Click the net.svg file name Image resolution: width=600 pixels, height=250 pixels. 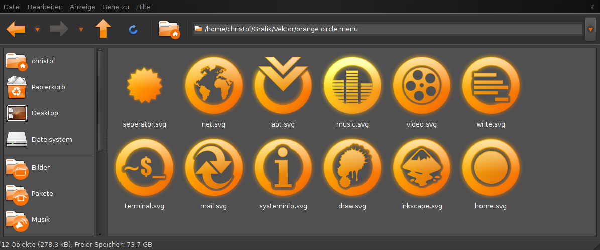(x=213, y=124)
